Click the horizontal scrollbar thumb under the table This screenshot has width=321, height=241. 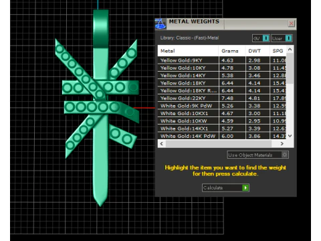[x=219, y=144]
